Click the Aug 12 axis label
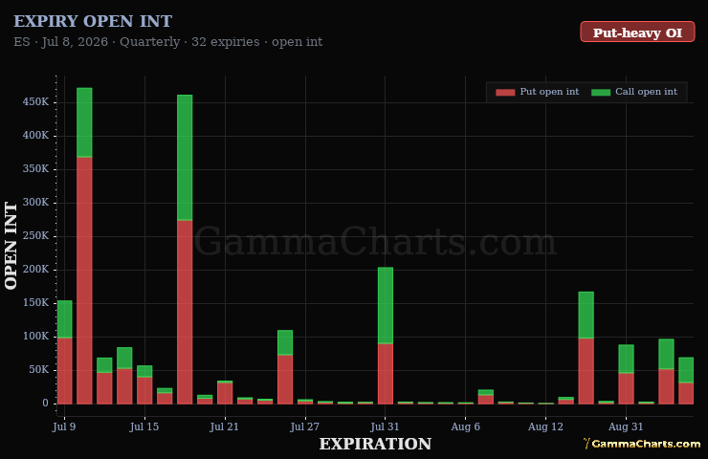708x459 pixels. (545, 426)
